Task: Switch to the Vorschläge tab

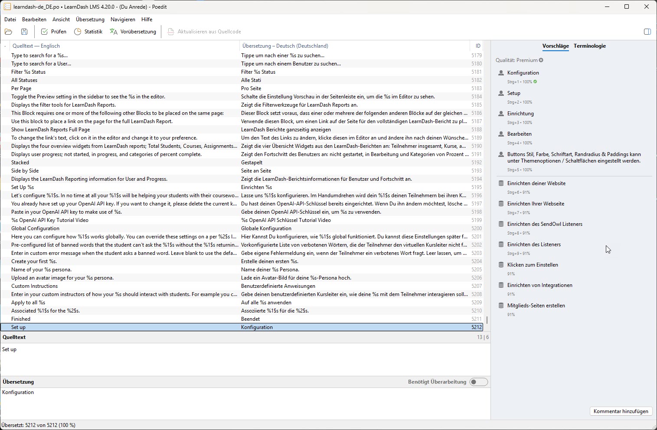Action: pos(556,46)
